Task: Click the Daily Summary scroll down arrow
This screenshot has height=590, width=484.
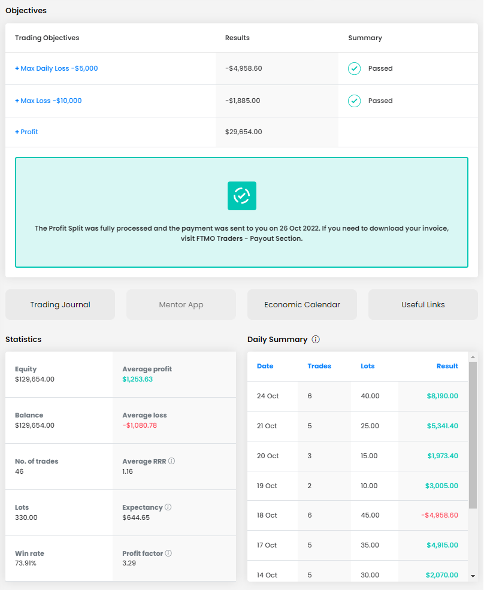Action: [473, 576]
